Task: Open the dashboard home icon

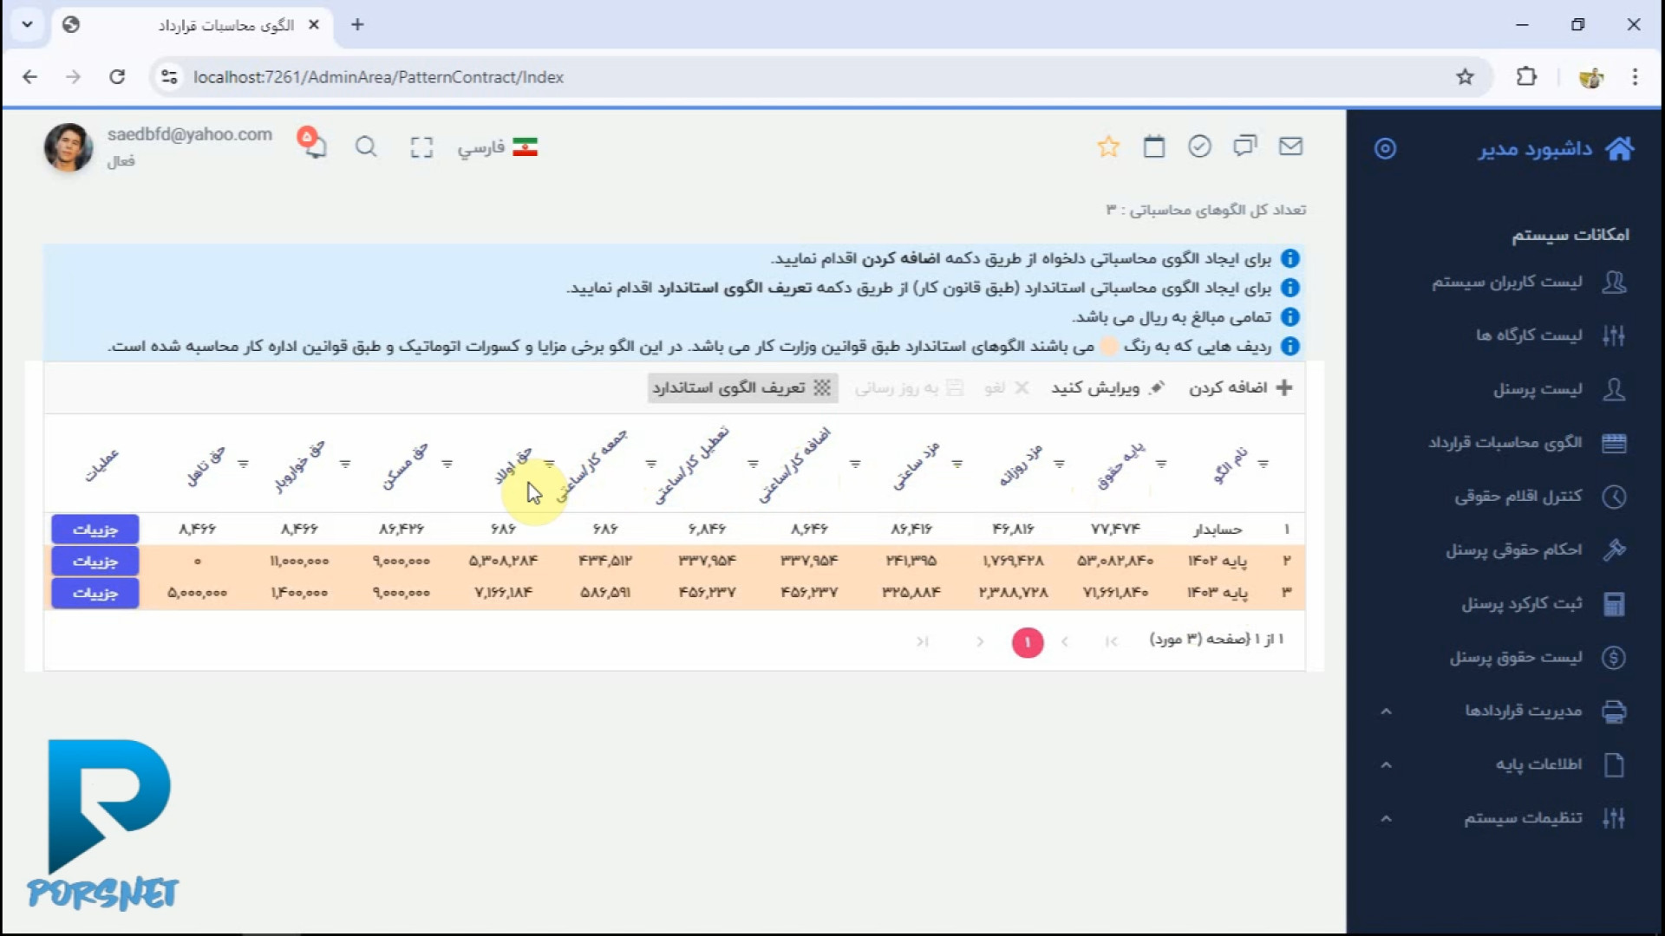Action: point(1619,149)
